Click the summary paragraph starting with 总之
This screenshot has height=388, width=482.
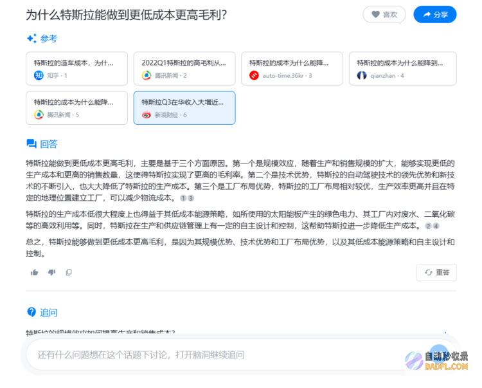(x=240, y=248)
